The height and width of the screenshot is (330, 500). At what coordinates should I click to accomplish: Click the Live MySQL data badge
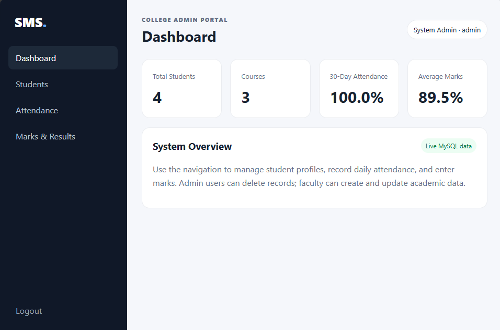point(449,146)
